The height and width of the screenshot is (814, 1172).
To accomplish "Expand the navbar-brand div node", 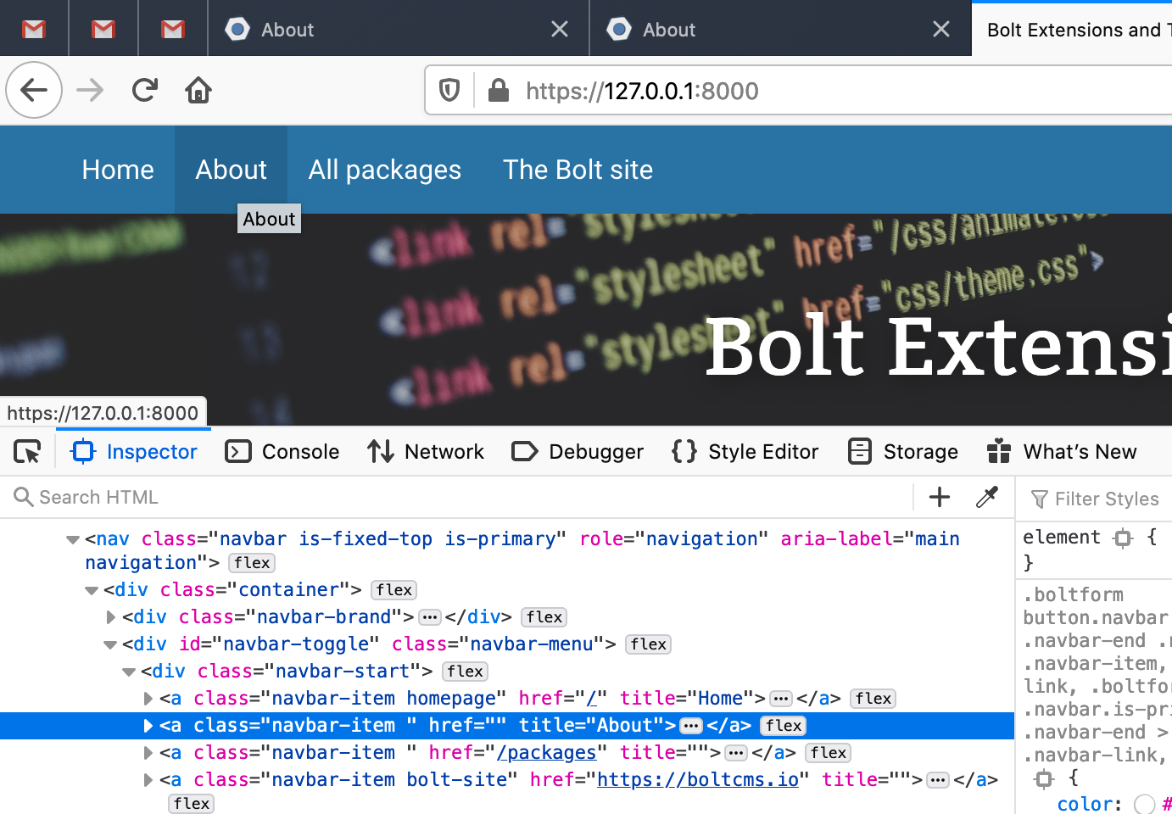I will click(111, 617).
